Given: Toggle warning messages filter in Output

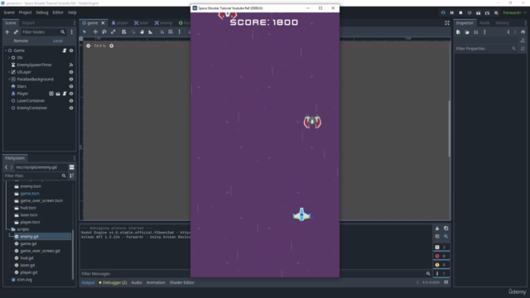Looking at the screenshot, I should point(441,265).
